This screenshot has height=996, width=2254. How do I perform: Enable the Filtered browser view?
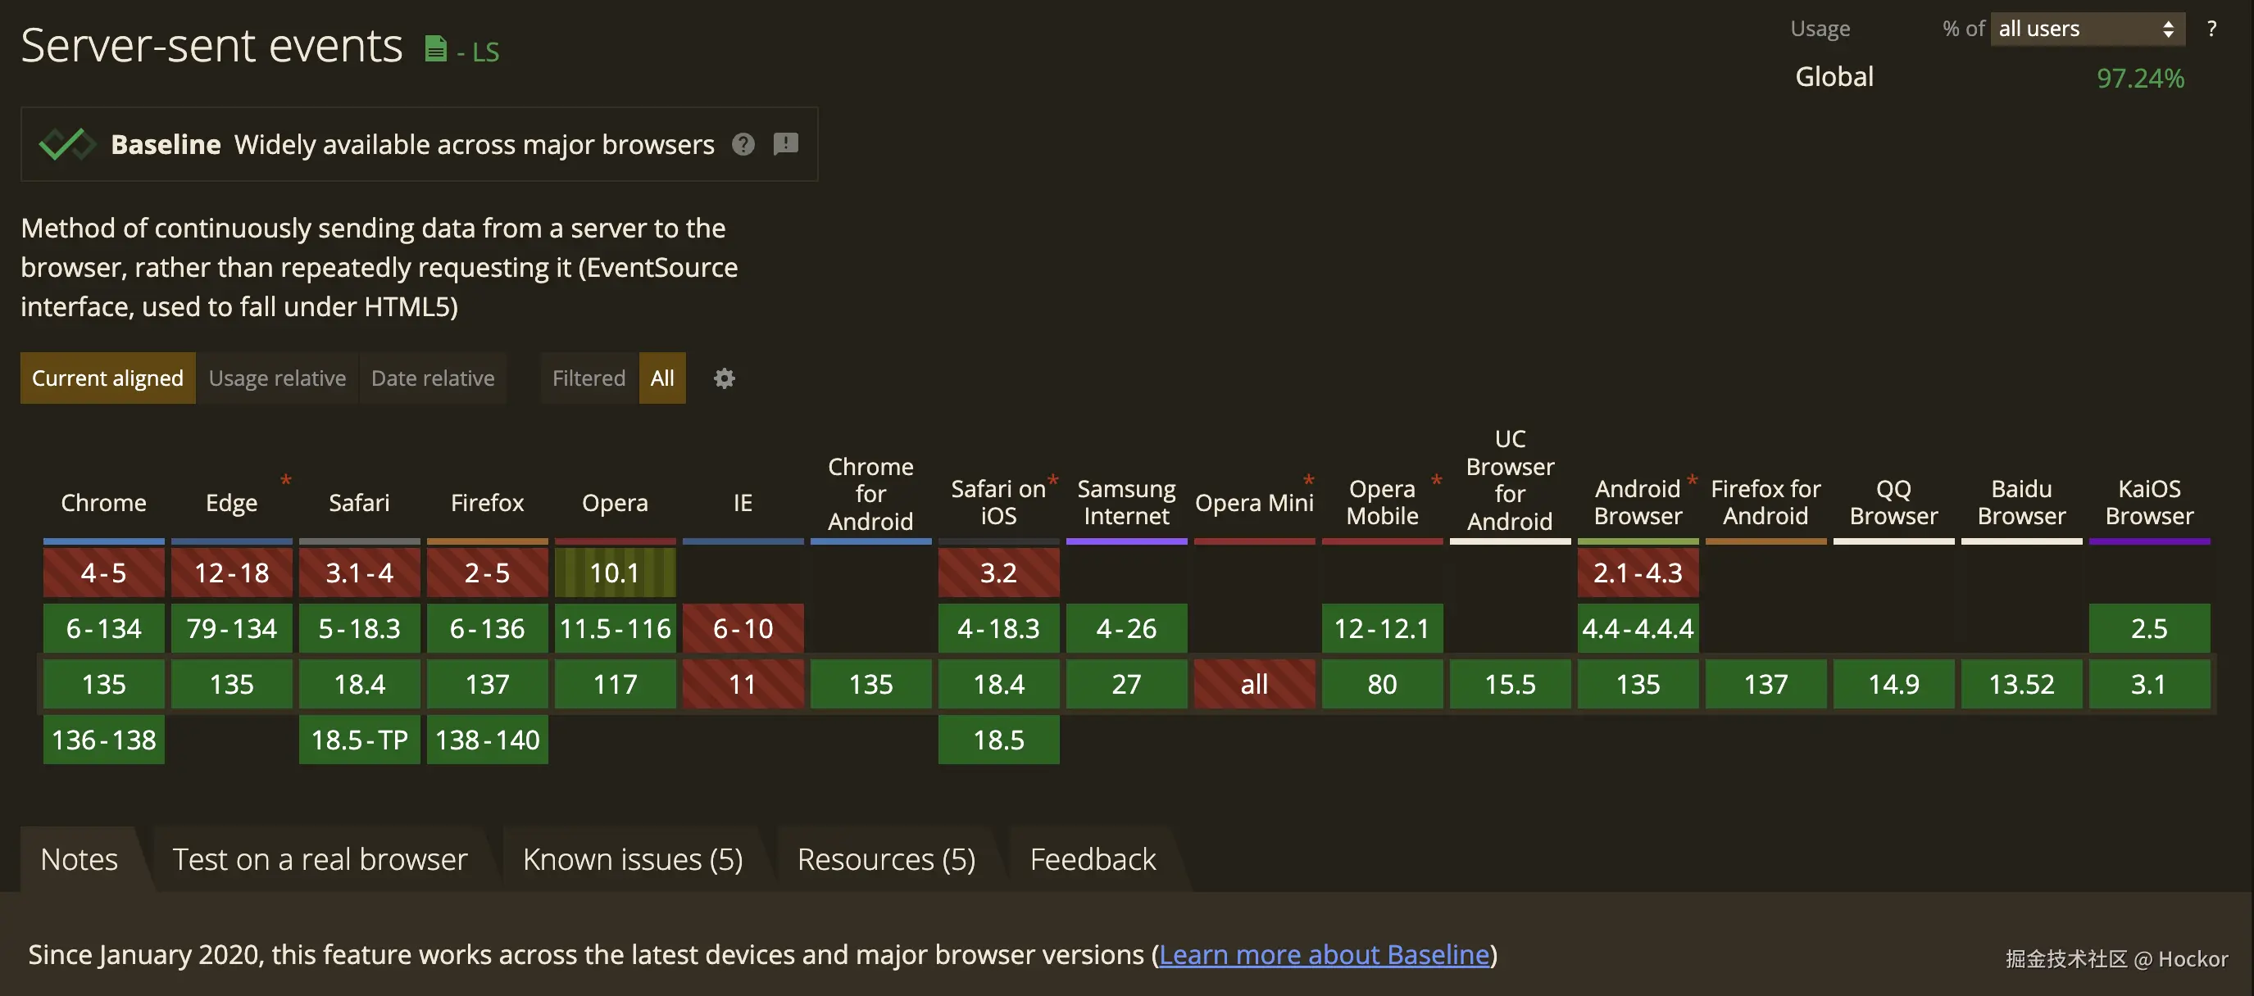pyautogui.click(x=588, y=378)
